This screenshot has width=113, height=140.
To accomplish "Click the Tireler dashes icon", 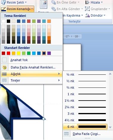I will (x=4, y=80).
